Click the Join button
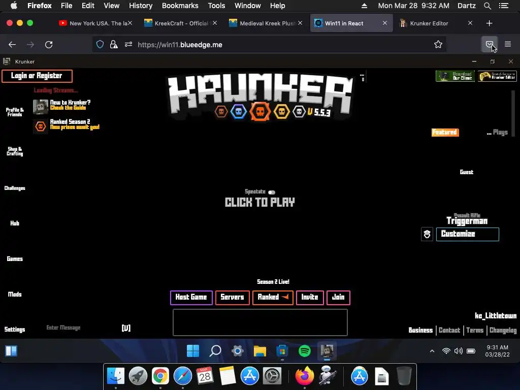The image size is (520, 390). point(338,298)
